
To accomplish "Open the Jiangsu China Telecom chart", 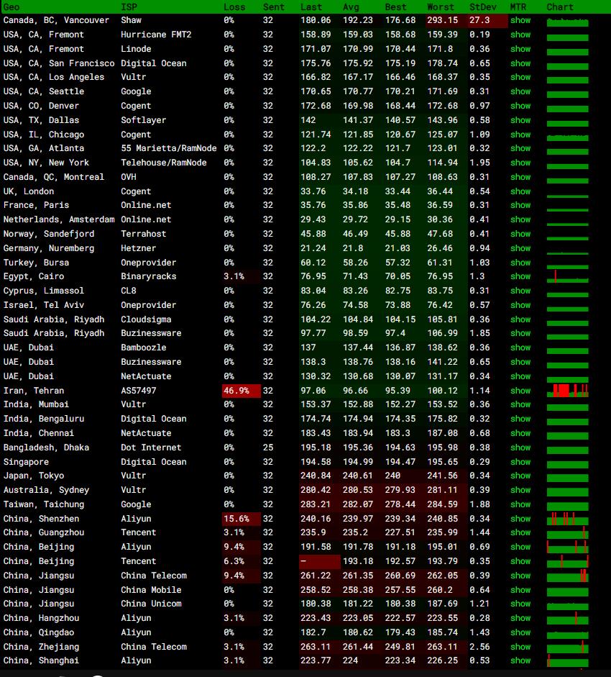I will 567,576.
